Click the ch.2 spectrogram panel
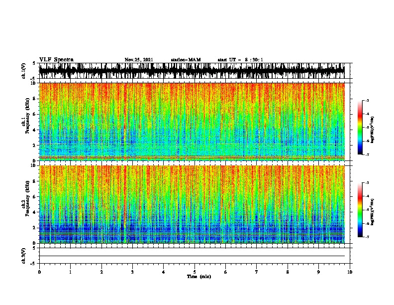The width and height of the screenshot is (394, 305). (x=192, y=204)
